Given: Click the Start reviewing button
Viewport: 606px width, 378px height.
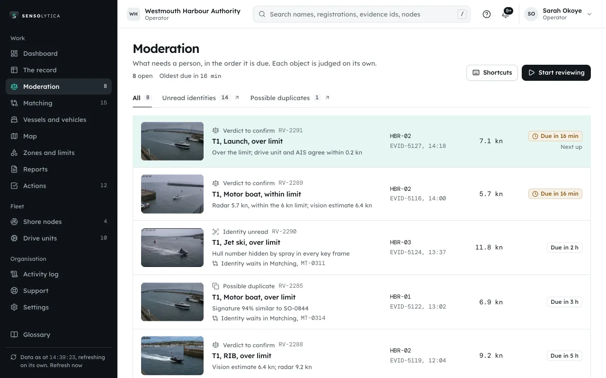Looking at the screenshot, I should coord(556,73).
